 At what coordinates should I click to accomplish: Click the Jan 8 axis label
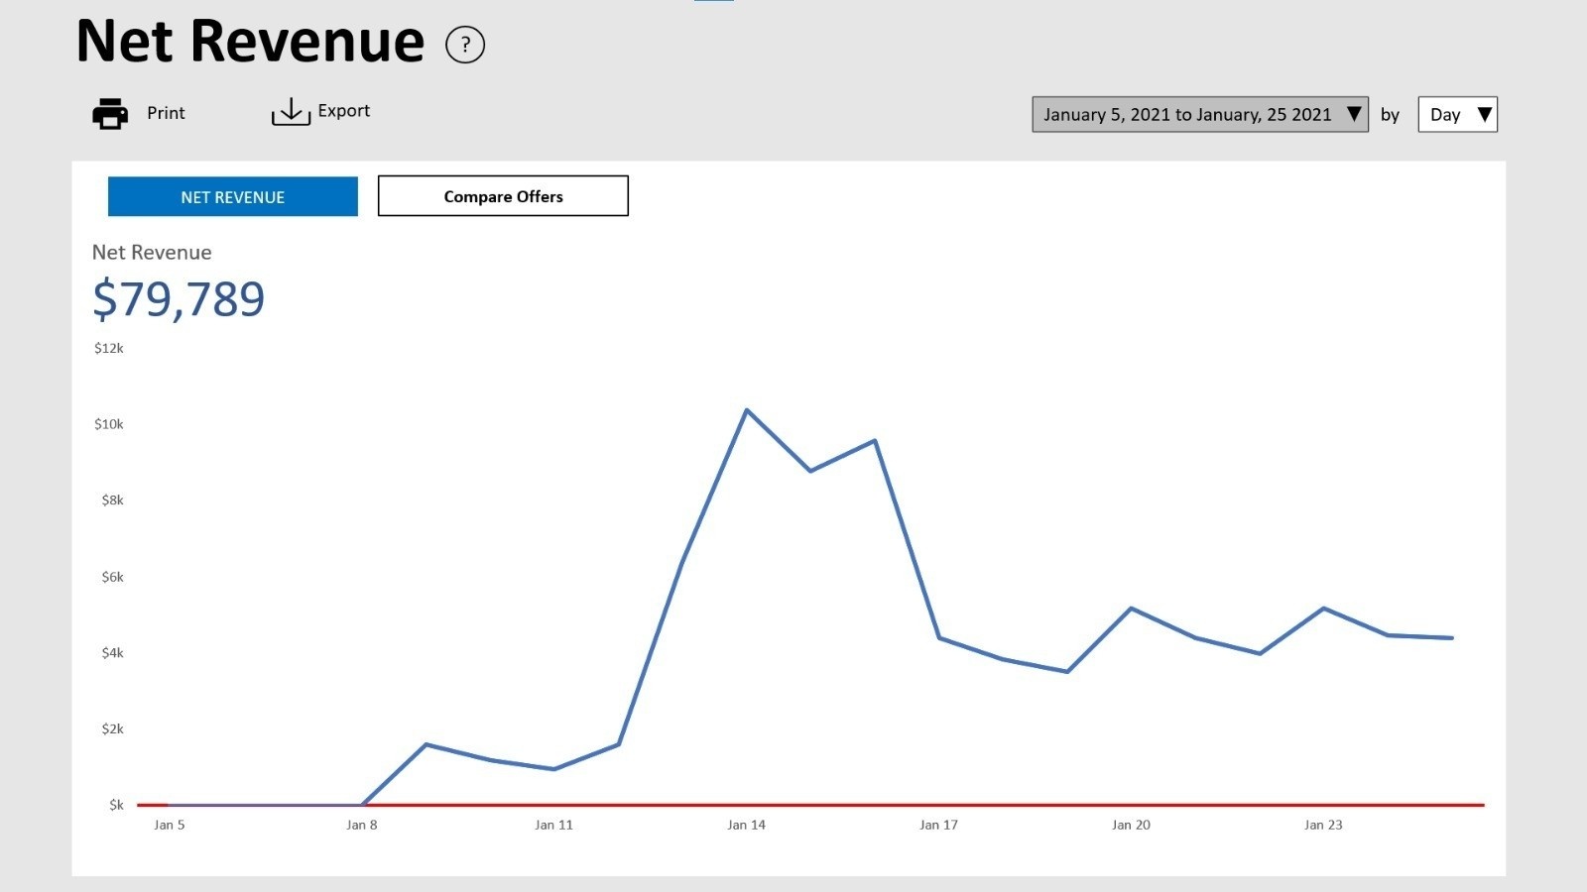[x=362, y=825]
